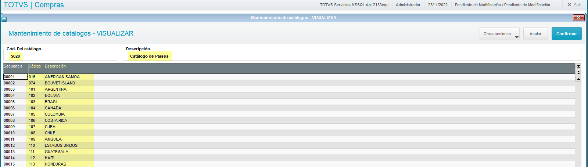
Task: Select the sequence cell 00001
Action: [x=15, y=77]
